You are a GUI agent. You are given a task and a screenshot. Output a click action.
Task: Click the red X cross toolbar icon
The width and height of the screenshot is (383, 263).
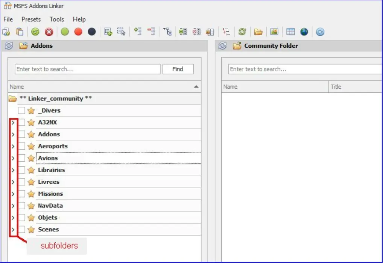pyautogui.click(x=49, y=32)
